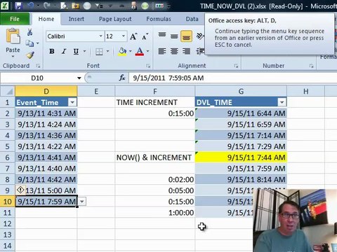This screenshot has width=337, height=252.
Task: Click the large Paste clipboard icon
Action: pyautogui.click(x=13, y=36)
